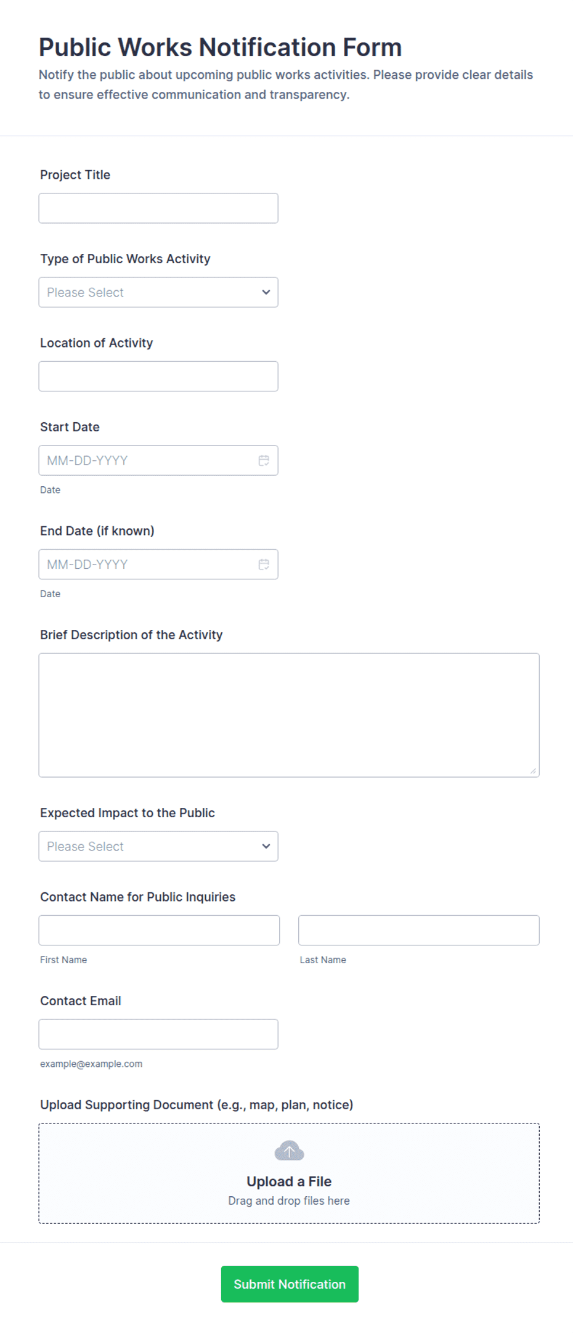Focus the Project Title input field
The image size is (573, 1333).
tap(158, 208)
